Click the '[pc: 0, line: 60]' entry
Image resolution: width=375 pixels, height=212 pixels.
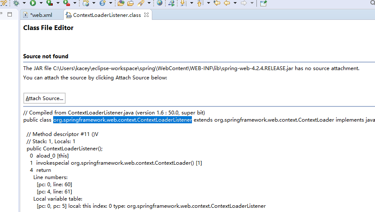[54, 185]
